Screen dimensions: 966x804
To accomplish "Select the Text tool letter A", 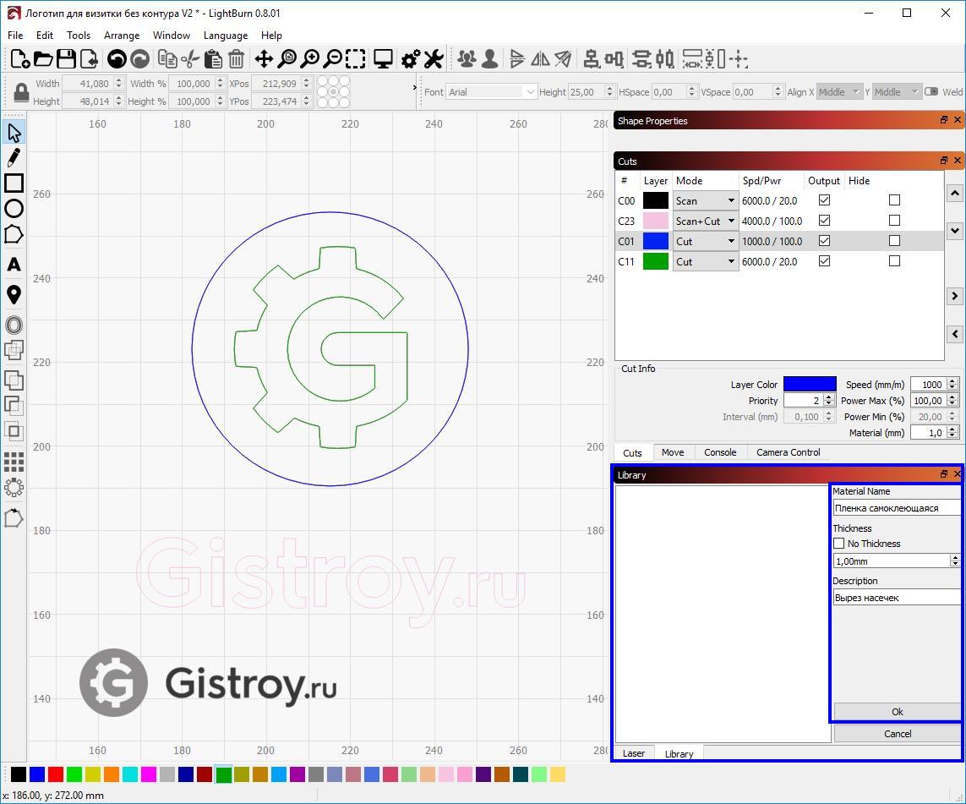I will (14, 265).
